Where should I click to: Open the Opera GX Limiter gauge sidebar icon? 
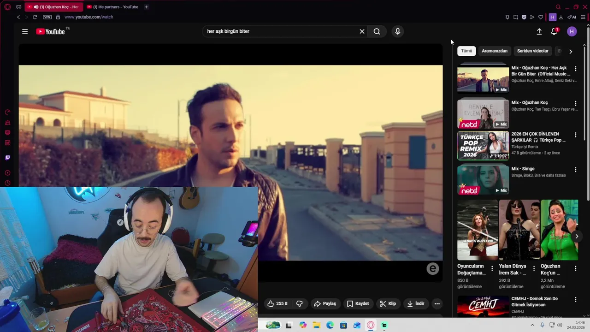(7, 113)
